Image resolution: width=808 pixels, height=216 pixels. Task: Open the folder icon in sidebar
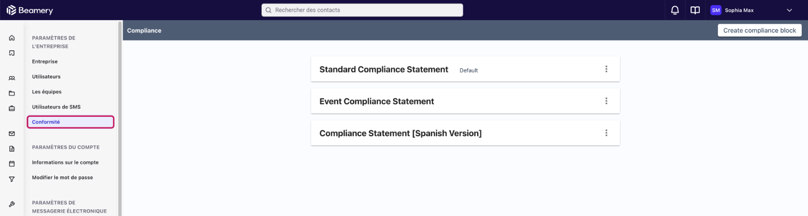pyautogui.click(x=12, y=94)
